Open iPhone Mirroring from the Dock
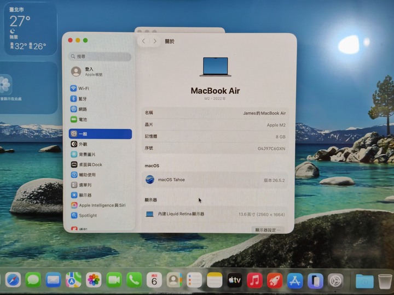The width and height of the screenshot is (394, 295). point(315,280)
